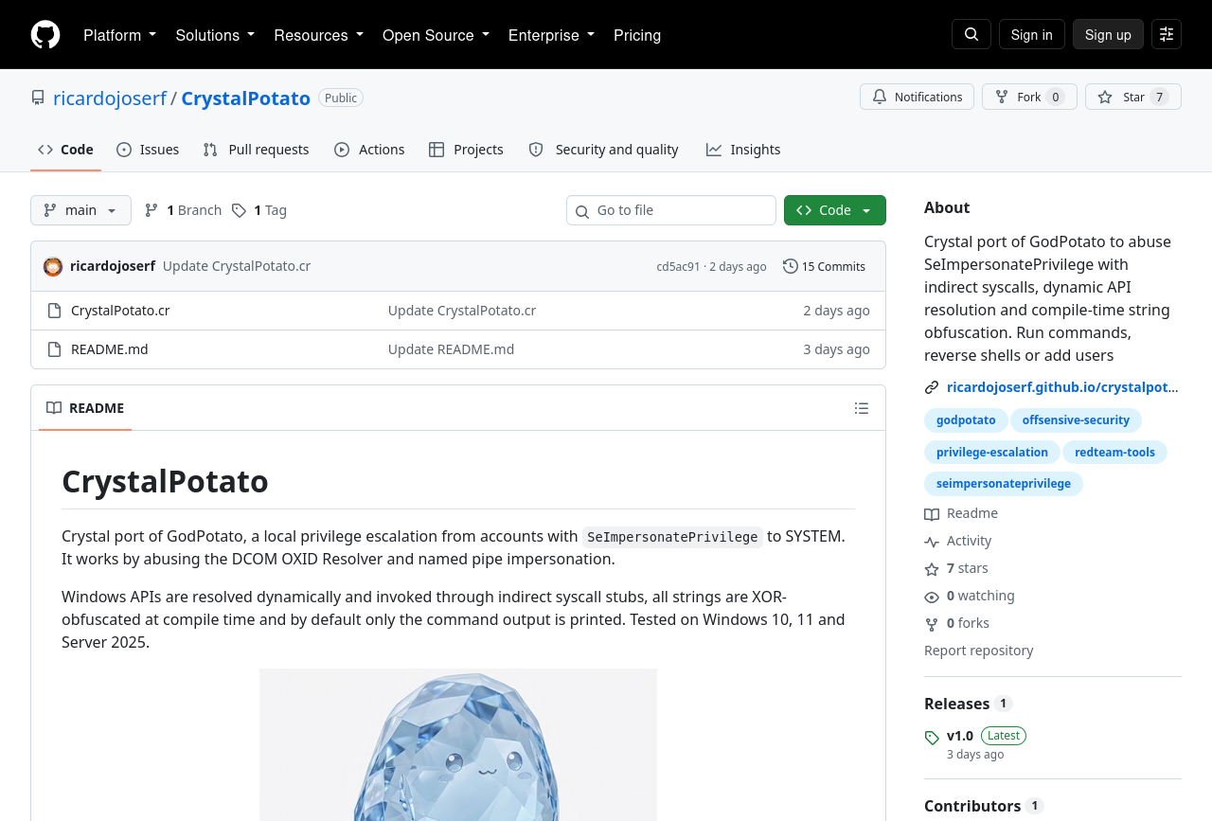The width and height of the screenshot is (1212, 821).
Task: Select the README tab header
Action: [85, 408]
